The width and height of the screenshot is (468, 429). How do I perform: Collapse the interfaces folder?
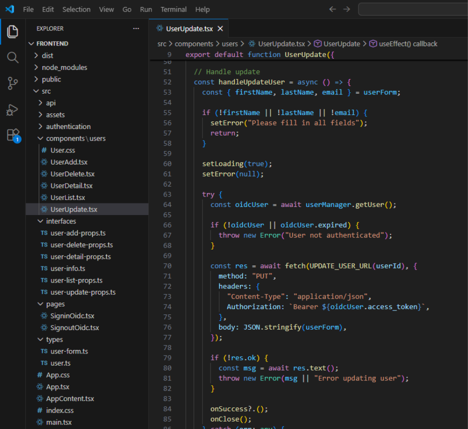tap(60, 221)
